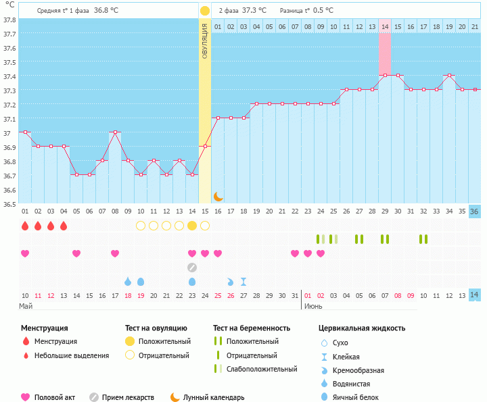Screen dimensions: 487x402
Task: Select the watery fluid drop on cycle day 09
Action: (128, 282)
